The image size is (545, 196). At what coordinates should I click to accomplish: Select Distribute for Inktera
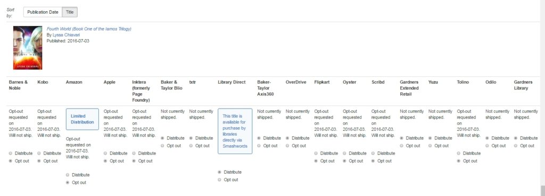point(134,153)
